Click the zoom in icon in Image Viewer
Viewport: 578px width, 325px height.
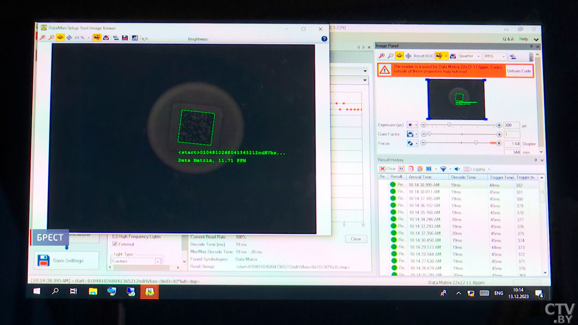click(43, 38)
